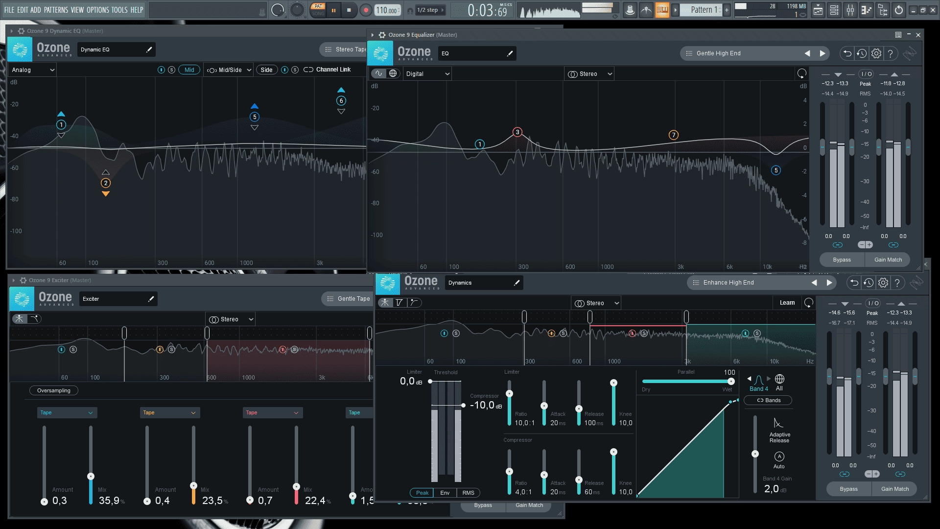Open the Mid/Side dropdown in Dynamic EQ
940x529 pixels.
click(229, 70)
